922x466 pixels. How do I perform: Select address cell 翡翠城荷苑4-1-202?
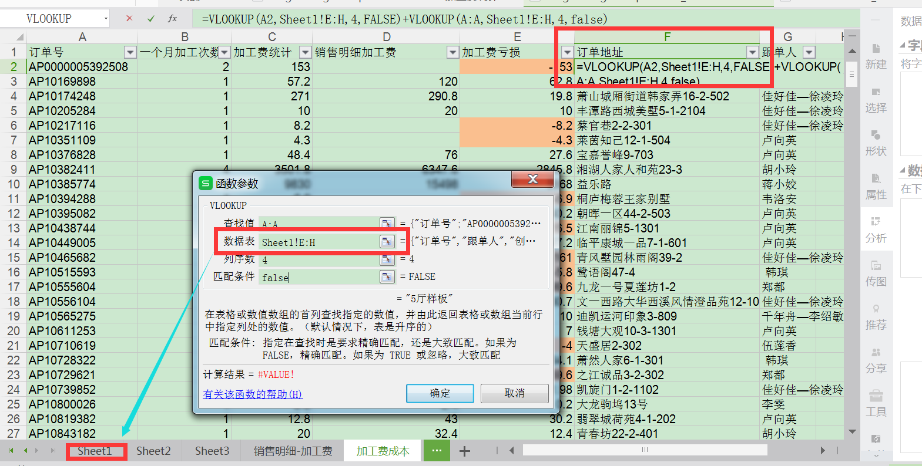click(x=668, y=419)
